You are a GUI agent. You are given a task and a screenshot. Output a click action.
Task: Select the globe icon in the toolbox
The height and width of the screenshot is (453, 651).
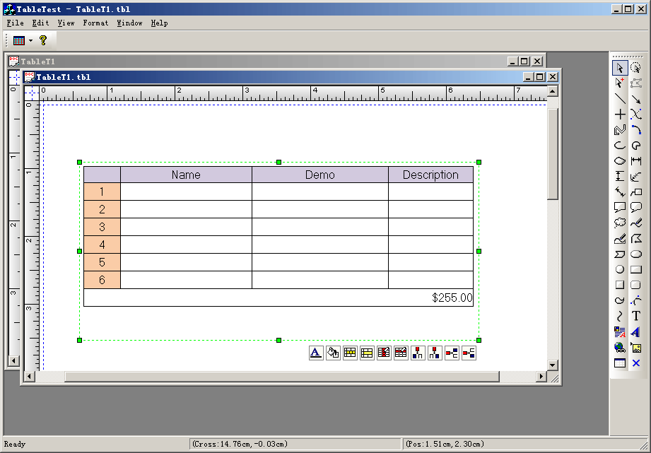click(x=620, y=347)
